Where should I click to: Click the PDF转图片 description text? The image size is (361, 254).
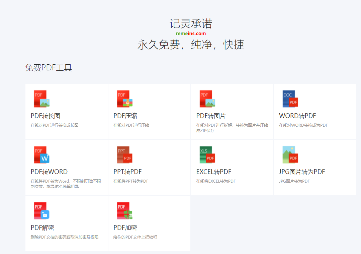232,128
